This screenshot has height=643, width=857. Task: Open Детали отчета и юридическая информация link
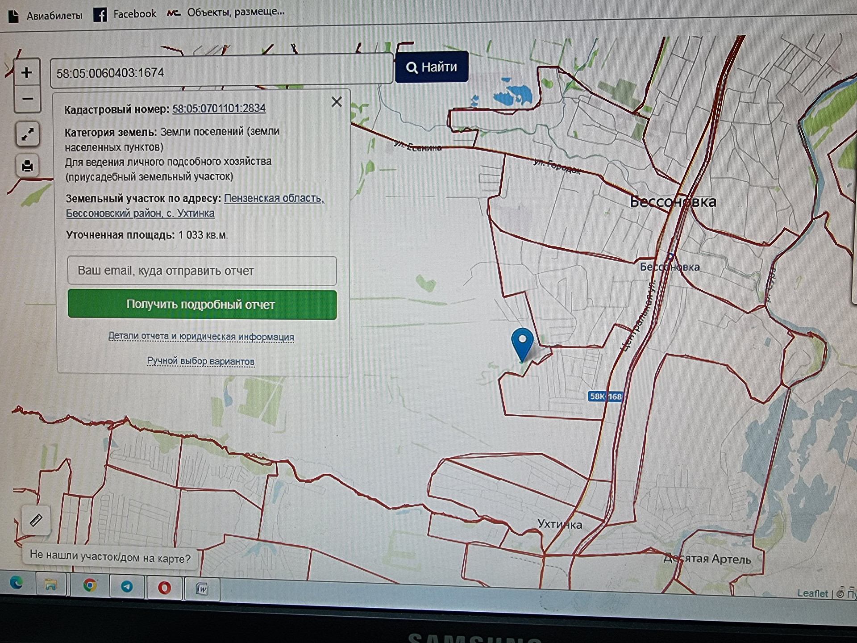click(x=201, y=336)
